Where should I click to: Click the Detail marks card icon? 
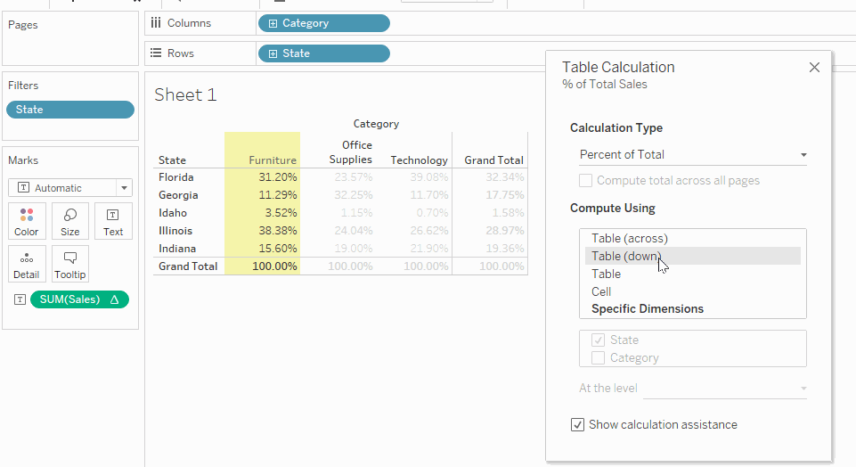(x=27, y=264)
